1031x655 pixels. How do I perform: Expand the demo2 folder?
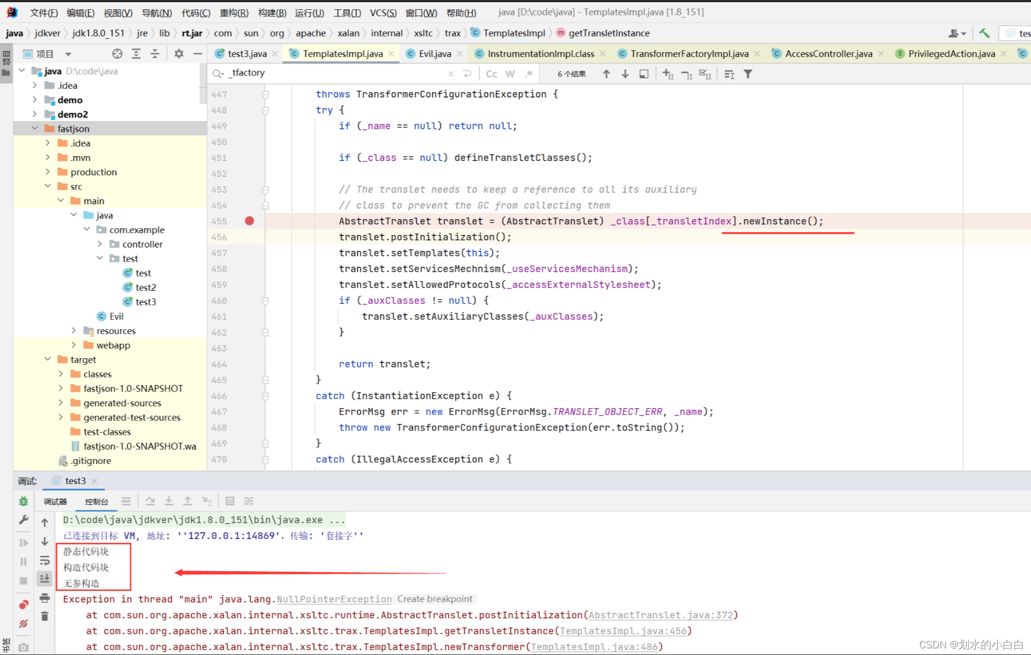[35, 114]
